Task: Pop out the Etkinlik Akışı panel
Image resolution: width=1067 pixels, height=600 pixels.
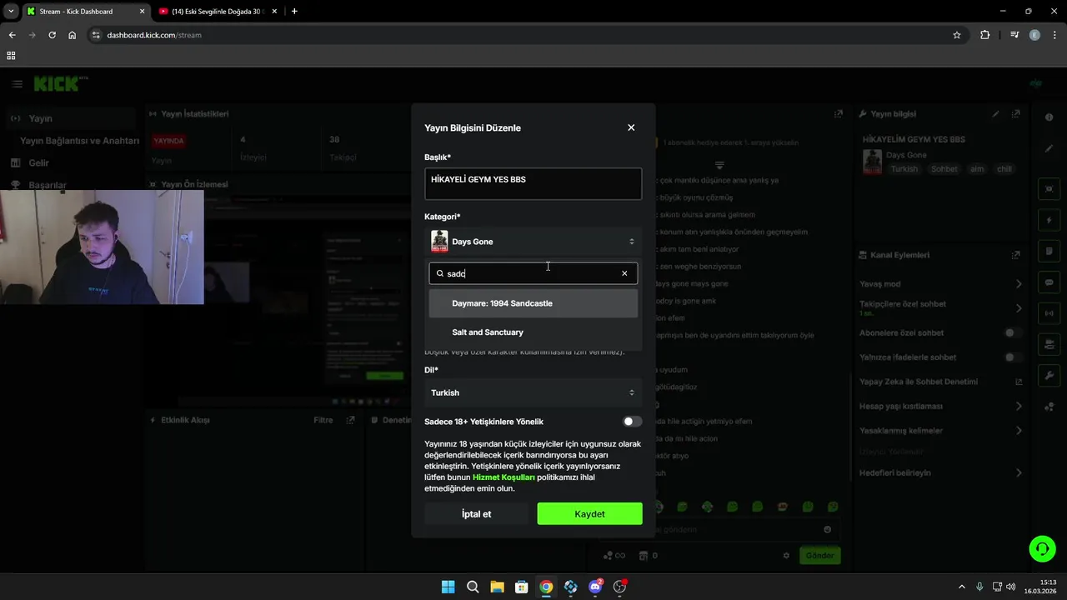Action: pyautogui.click(x=350, y=421)
